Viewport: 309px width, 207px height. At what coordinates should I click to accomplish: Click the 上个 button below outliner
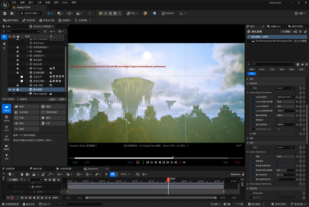pyautogui.click(x=52, y=99)
